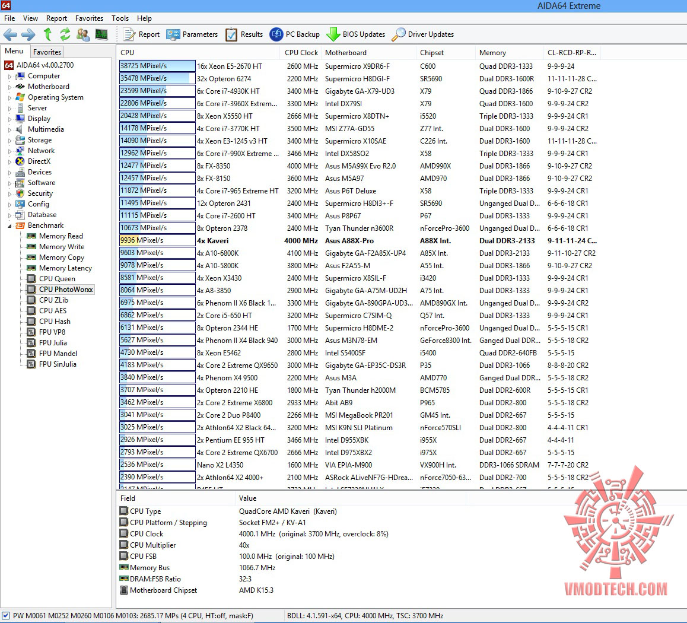Viewport: 687px width, 623px height.
Task: Expand the Operating System node
Action: pyautogui.click(x=9, y=97)
